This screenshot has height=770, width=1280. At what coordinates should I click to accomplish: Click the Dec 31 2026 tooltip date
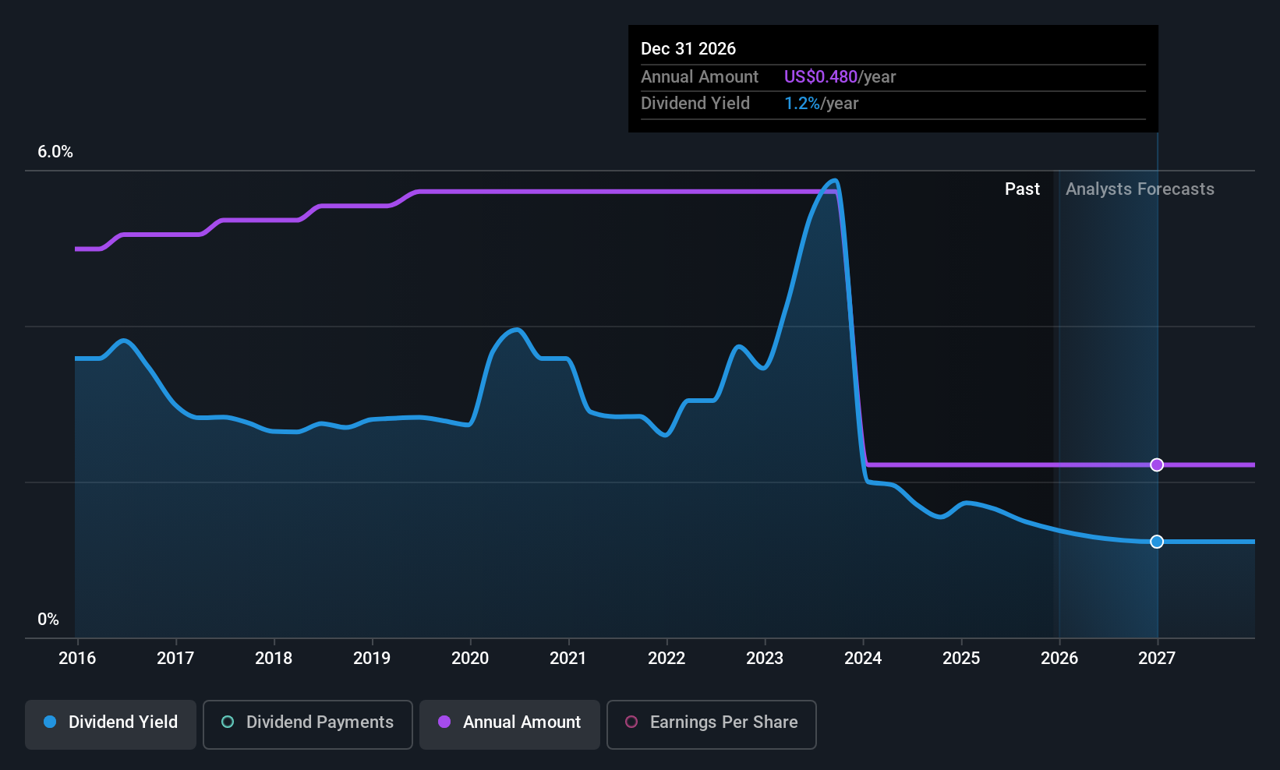click(688, 49)
